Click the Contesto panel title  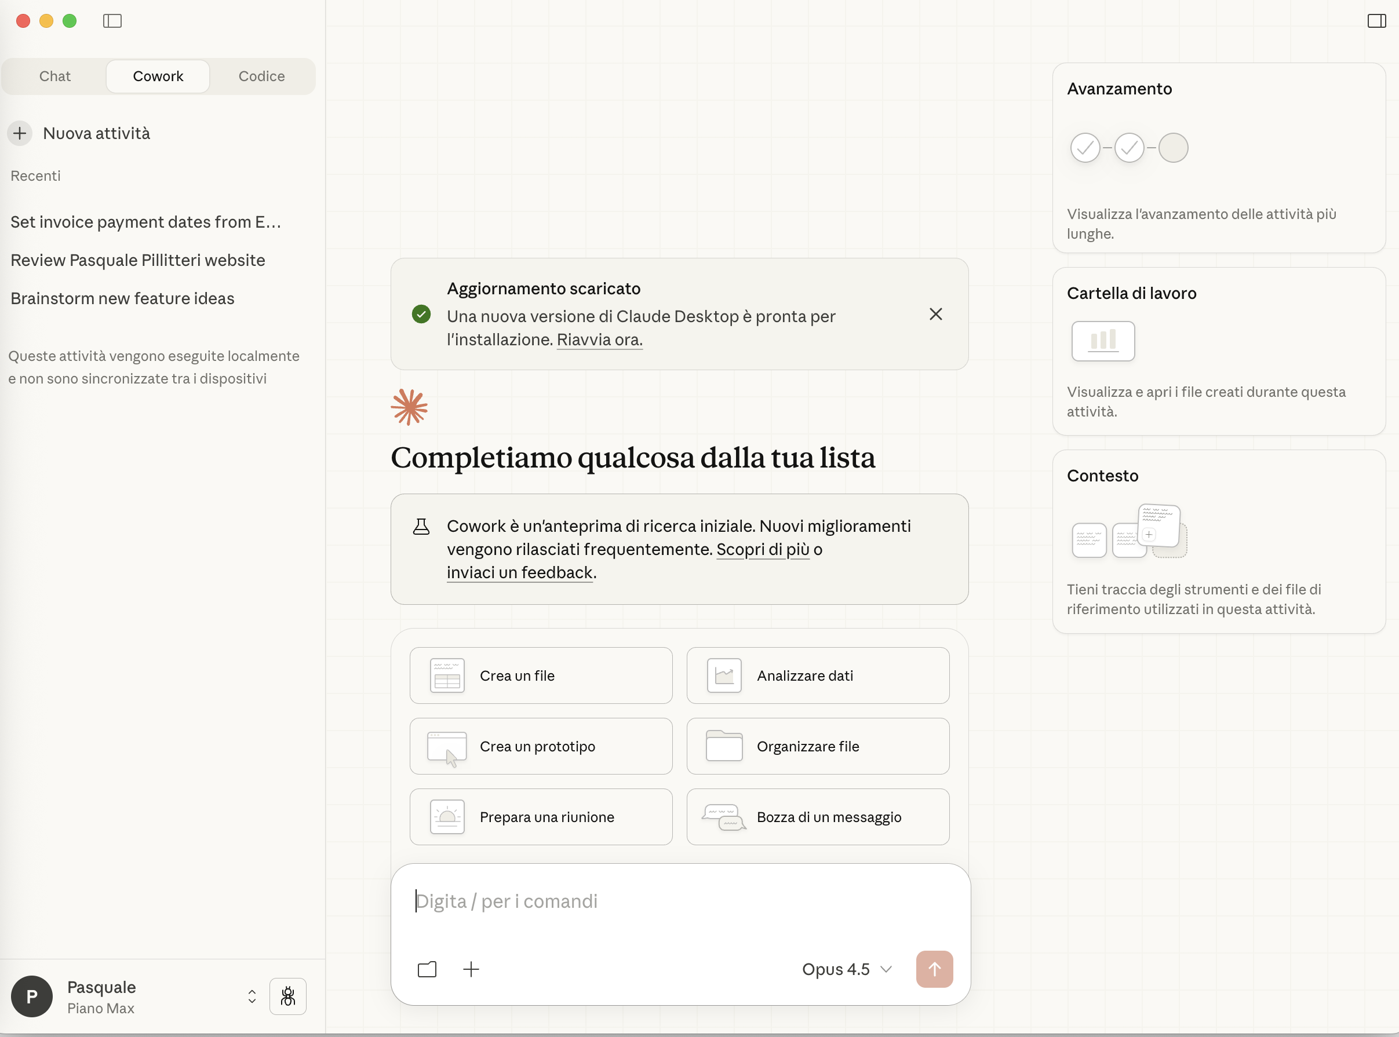[x=1103, y=476]
